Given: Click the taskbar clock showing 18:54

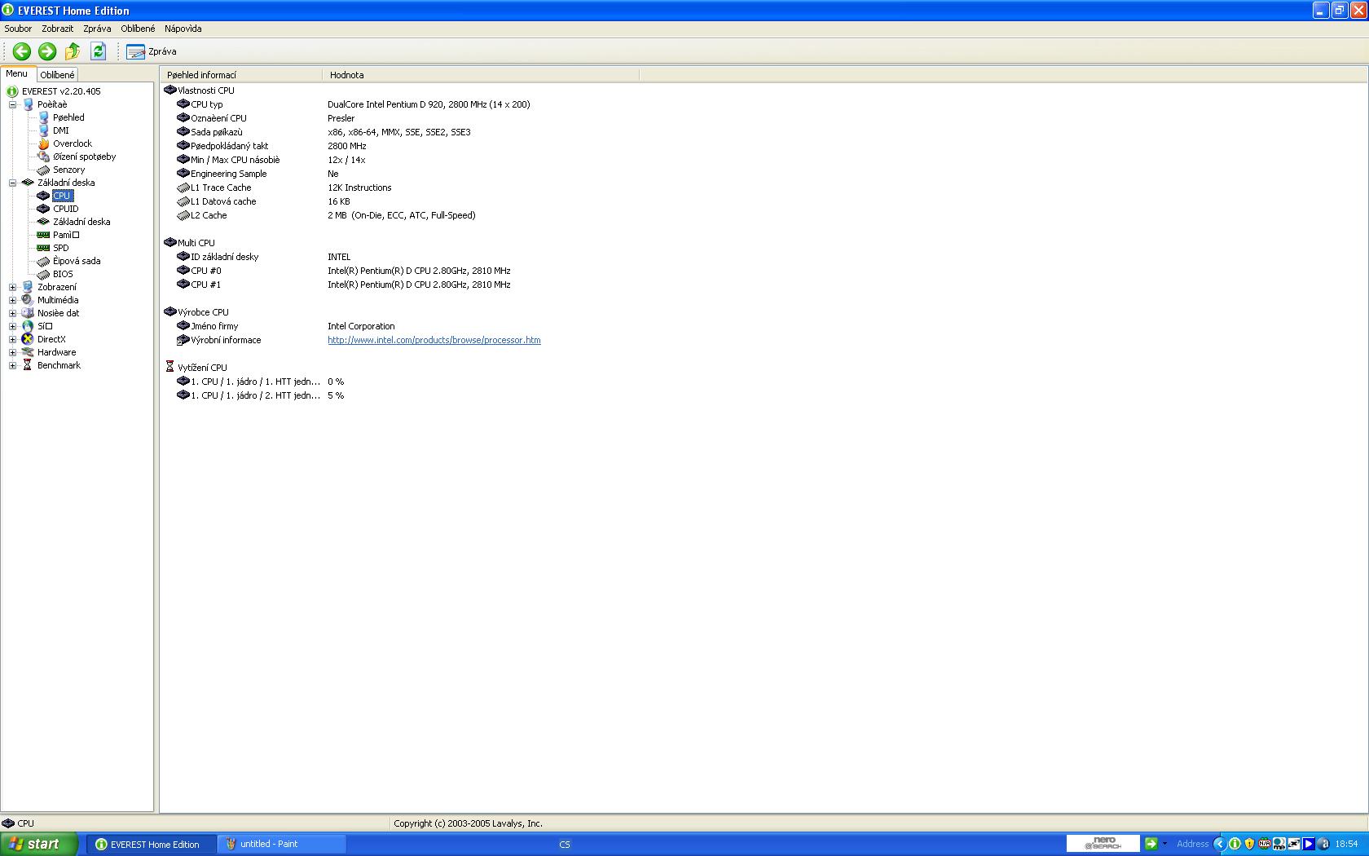Looking at the screenshot, I should point(1347,844).
